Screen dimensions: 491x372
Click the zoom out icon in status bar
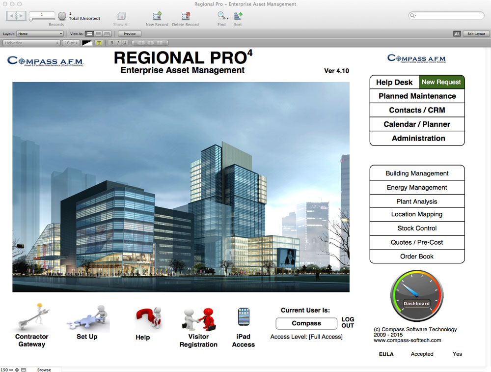(x=11, y=370)
